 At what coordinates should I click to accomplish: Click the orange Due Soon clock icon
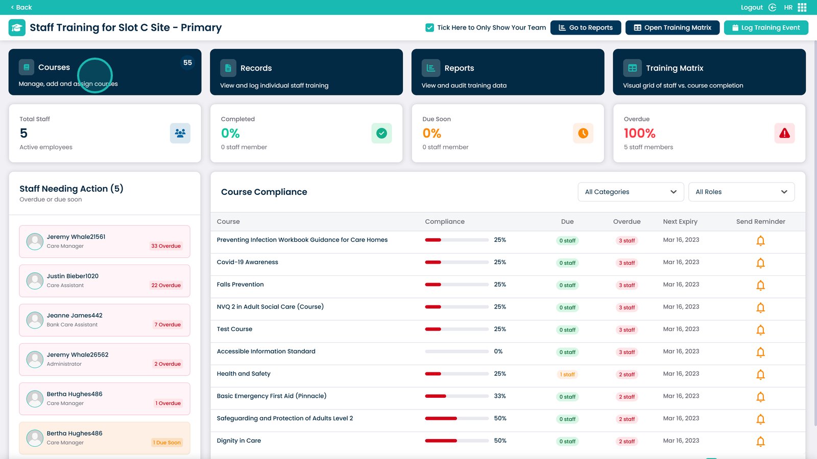click(583, 133)
